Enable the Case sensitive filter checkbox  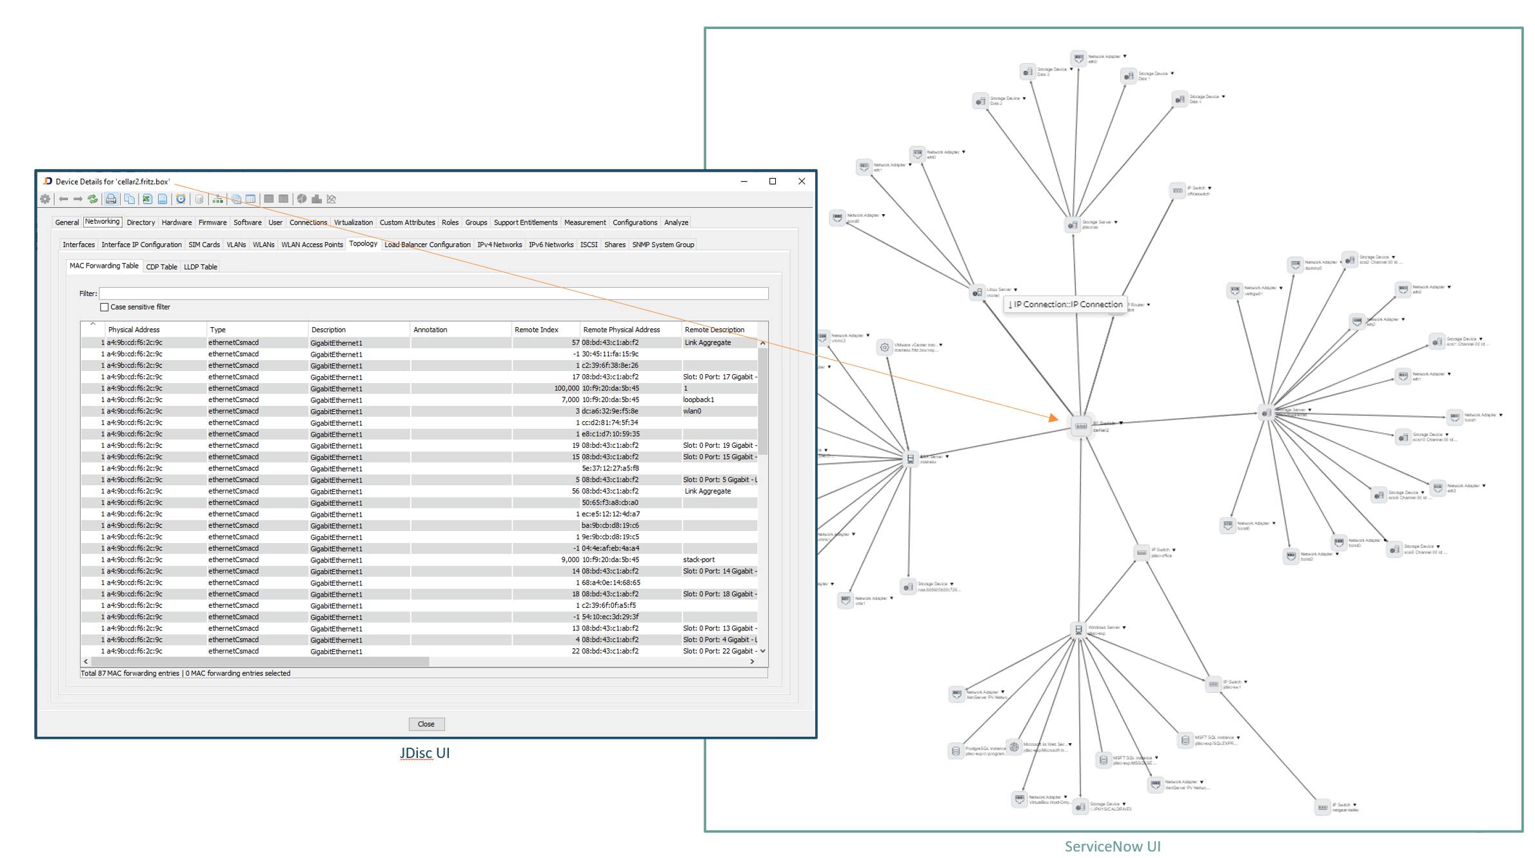pos(104,308)
